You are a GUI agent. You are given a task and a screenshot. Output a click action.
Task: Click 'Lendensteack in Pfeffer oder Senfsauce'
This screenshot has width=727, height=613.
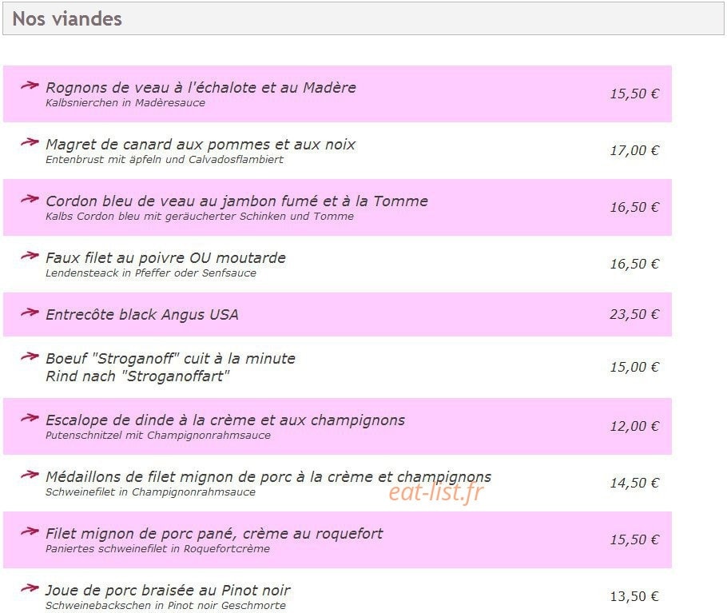click(151, 273)
